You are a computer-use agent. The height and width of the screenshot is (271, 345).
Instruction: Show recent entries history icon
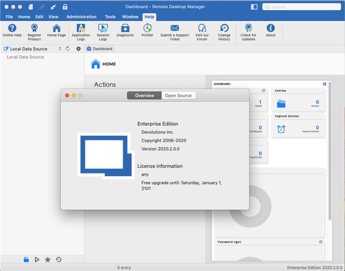tap(59, 260)
